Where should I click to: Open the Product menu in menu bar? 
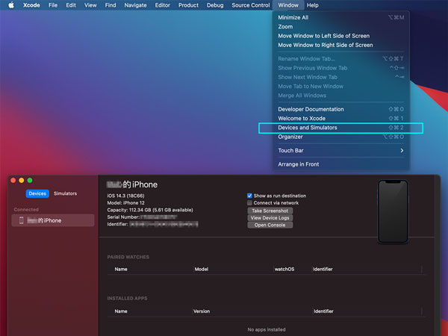pyautogui.click(x=188, y=5)
